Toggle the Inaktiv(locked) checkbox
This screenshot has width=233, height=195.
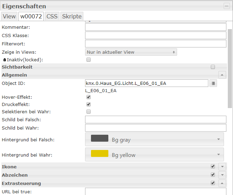coord(89,60)
